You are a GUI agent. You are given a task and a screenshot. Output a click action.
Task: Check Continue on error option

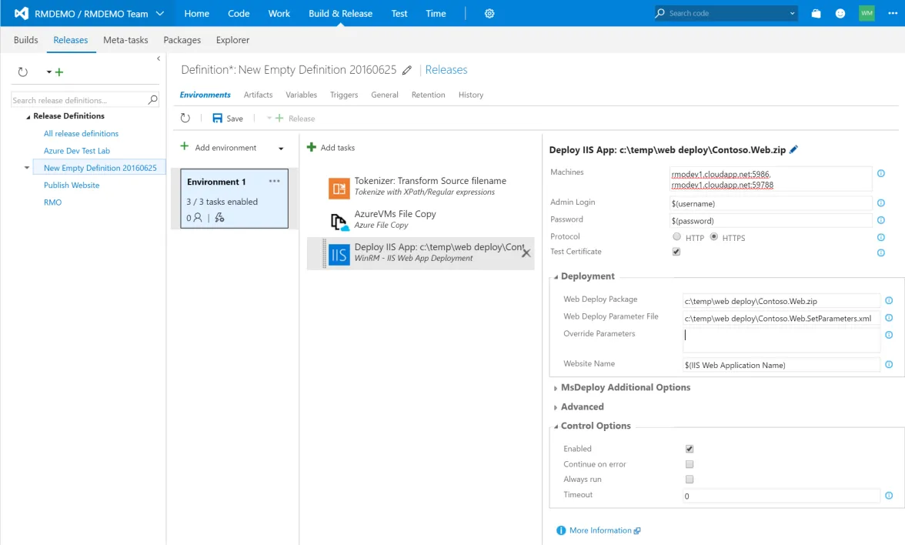(690, 464)
